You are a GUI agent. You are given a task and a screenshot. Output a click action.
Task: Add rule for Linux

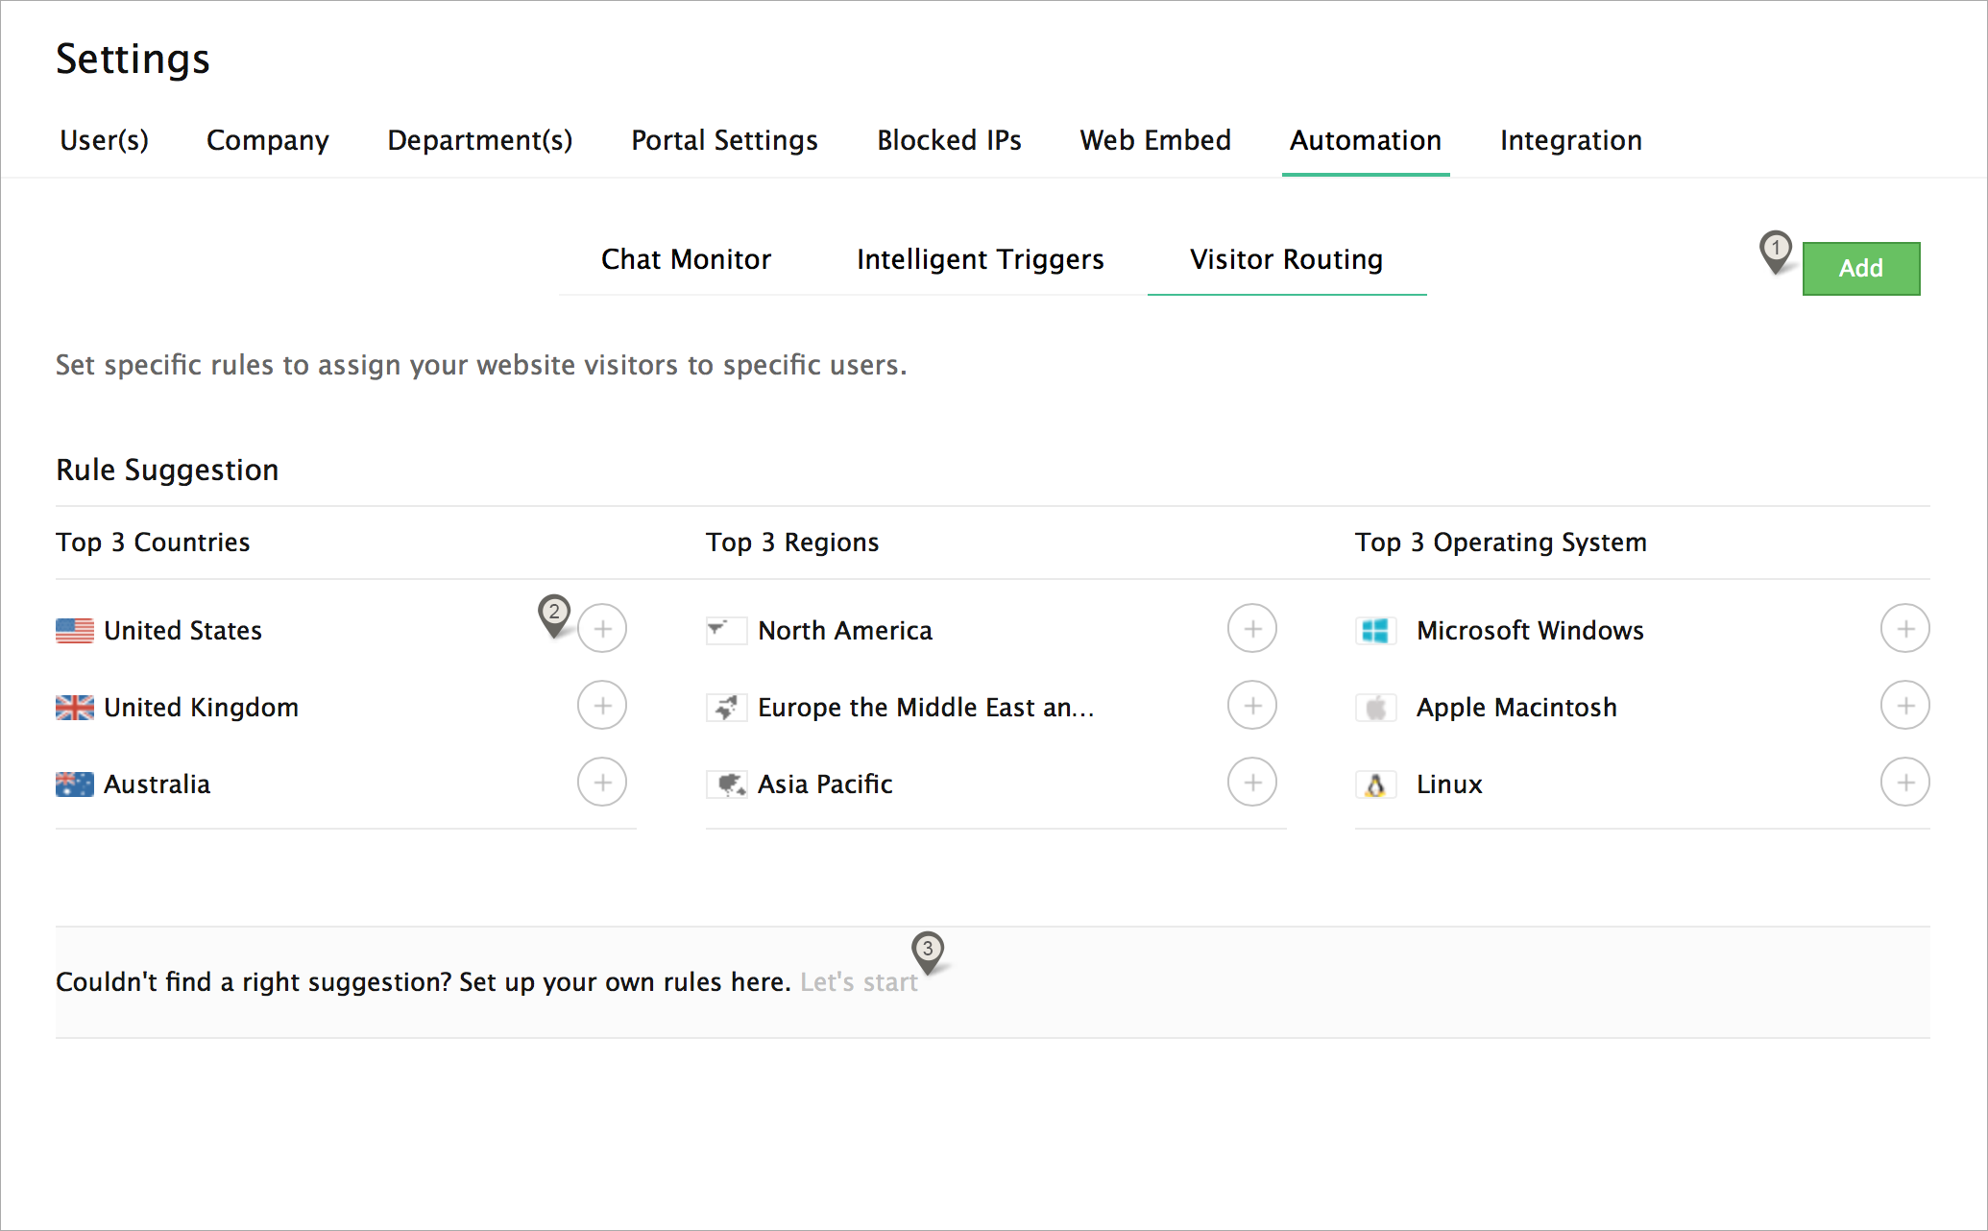[1905, 783]
